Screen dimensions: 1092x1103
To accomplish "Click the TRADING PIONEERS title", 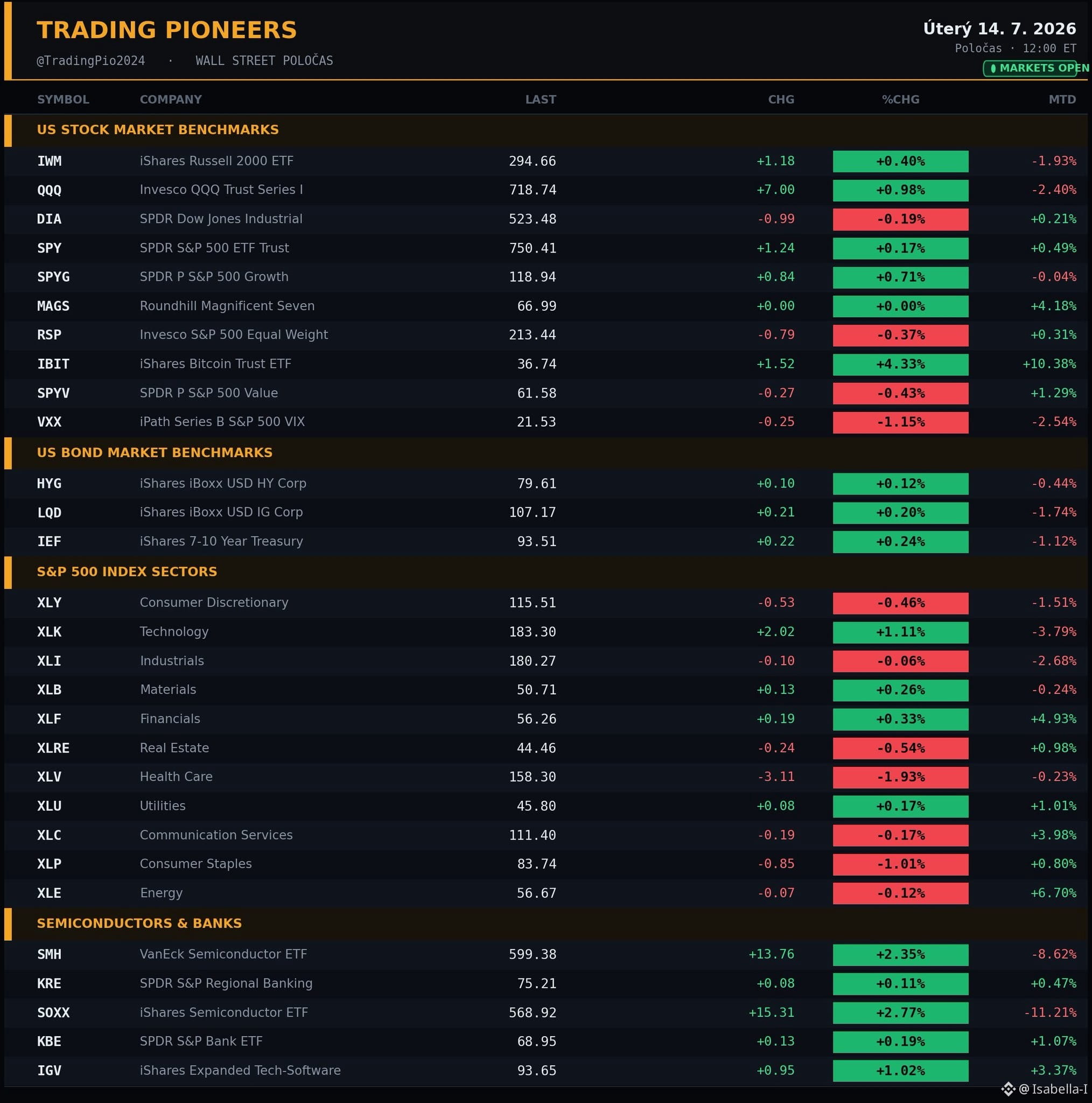I will click(167, 30).
